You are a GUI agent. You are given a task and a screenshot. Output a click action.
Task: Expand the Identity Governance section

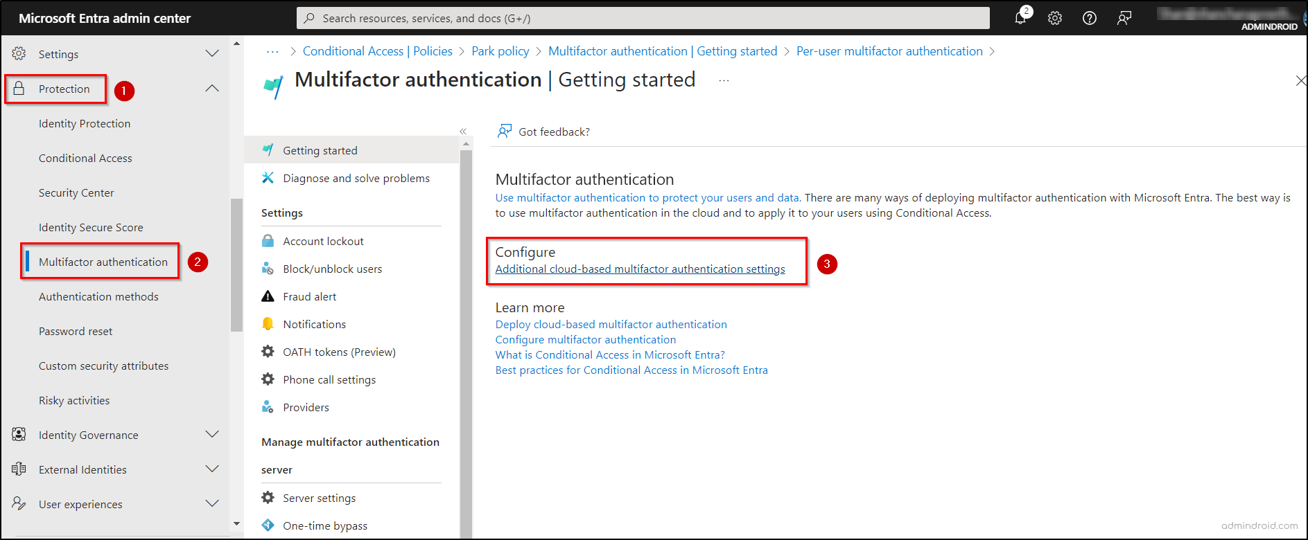point(212,435)
